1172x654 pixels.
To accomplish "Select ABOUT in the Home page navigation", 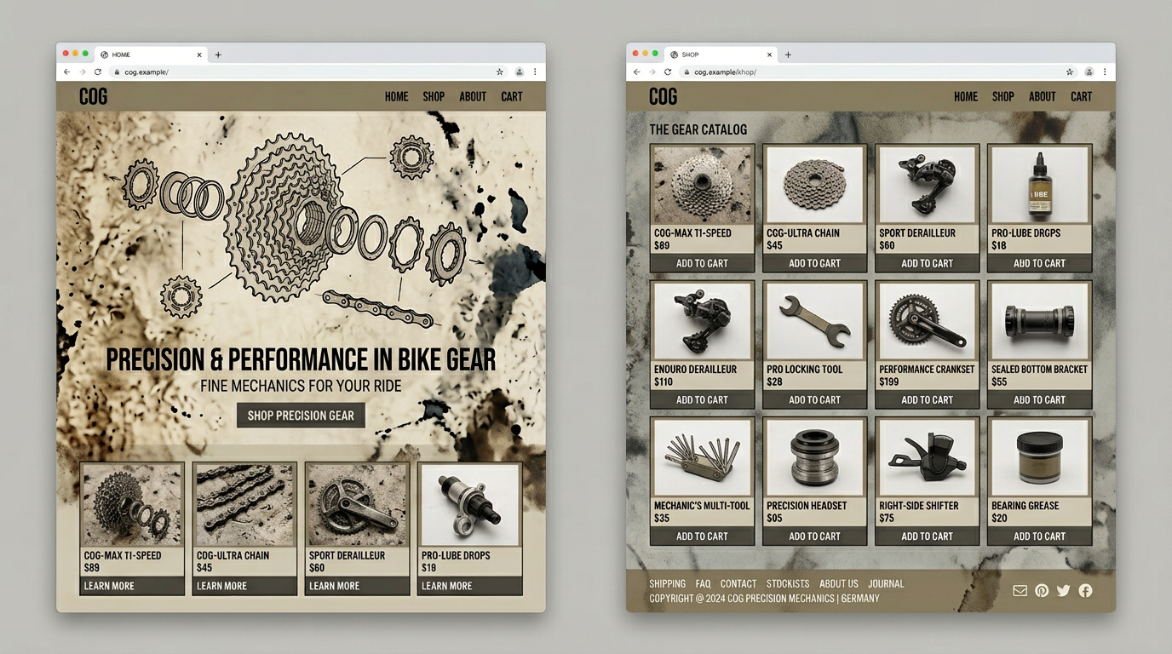I will point(473,97).
